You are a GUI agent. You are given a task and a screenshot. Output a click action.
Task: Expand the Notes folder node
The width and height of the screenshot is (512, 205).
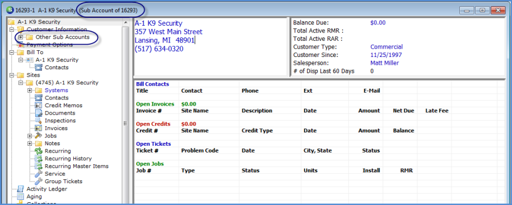(30, 144)
